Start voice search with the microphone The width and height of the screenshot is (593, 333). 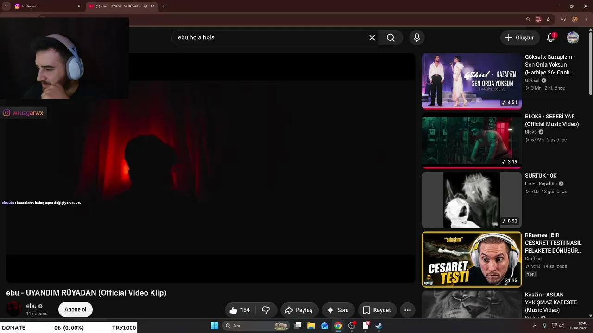[x=417, y=37]
